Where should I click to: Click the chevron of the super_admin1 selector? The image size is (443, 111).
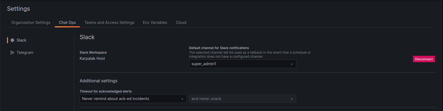pyautogui.click(x=292, y=64)
